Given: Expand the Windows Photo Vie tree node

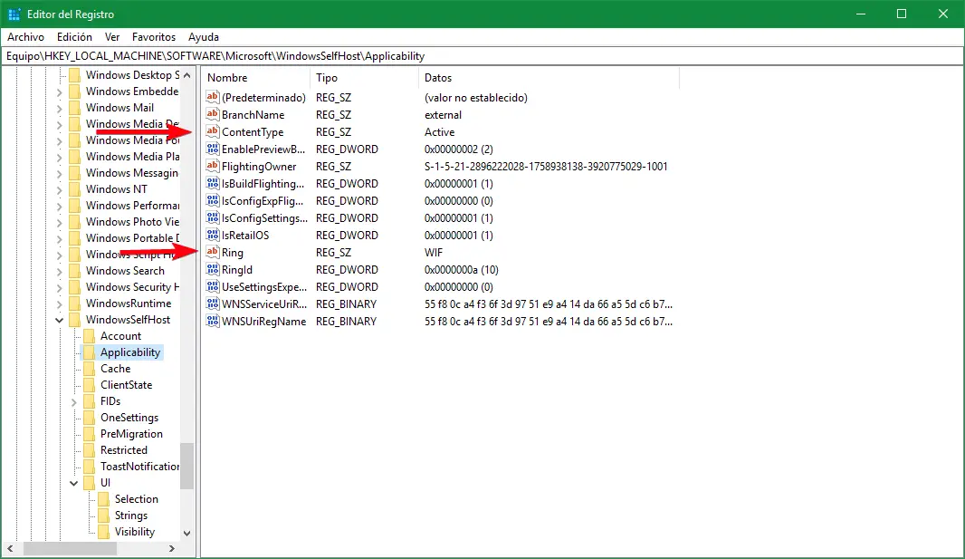Looking at the screenshot, I should click(59, 222).
